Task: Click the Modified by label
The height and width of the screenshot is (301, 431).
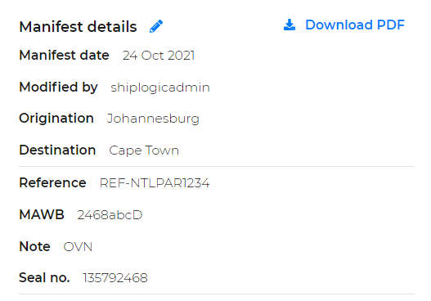Action: (x=58, y=88)
